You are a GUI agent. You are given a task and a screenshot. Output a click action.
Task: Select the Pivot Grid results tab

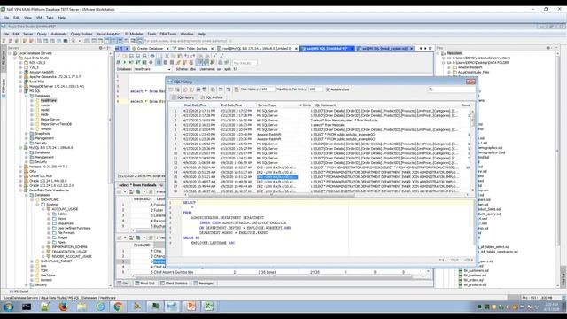pos(144,284)
